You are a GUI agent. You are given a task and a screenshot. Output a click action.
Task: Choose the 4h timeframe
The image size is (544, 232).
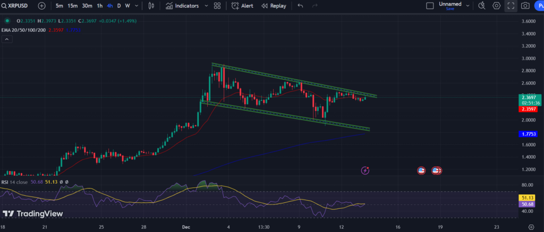pos(110,6)
